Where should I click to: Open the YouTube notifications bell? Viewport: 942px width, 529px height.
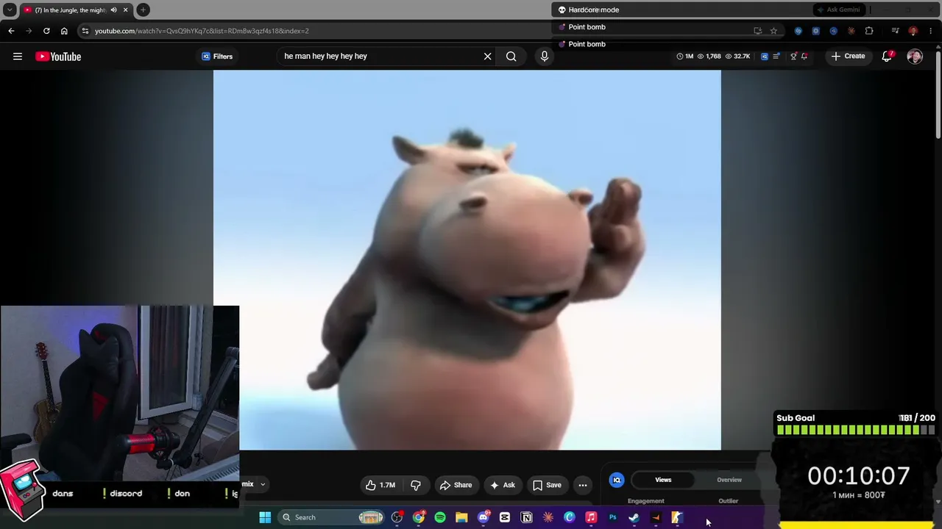pyautogui.click(x=888, y=56)
